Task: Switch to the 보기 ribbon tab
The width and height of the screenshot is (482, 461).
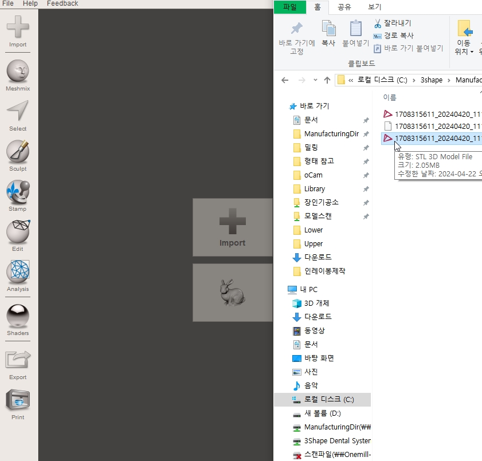Action: click(x=375, y=7)
